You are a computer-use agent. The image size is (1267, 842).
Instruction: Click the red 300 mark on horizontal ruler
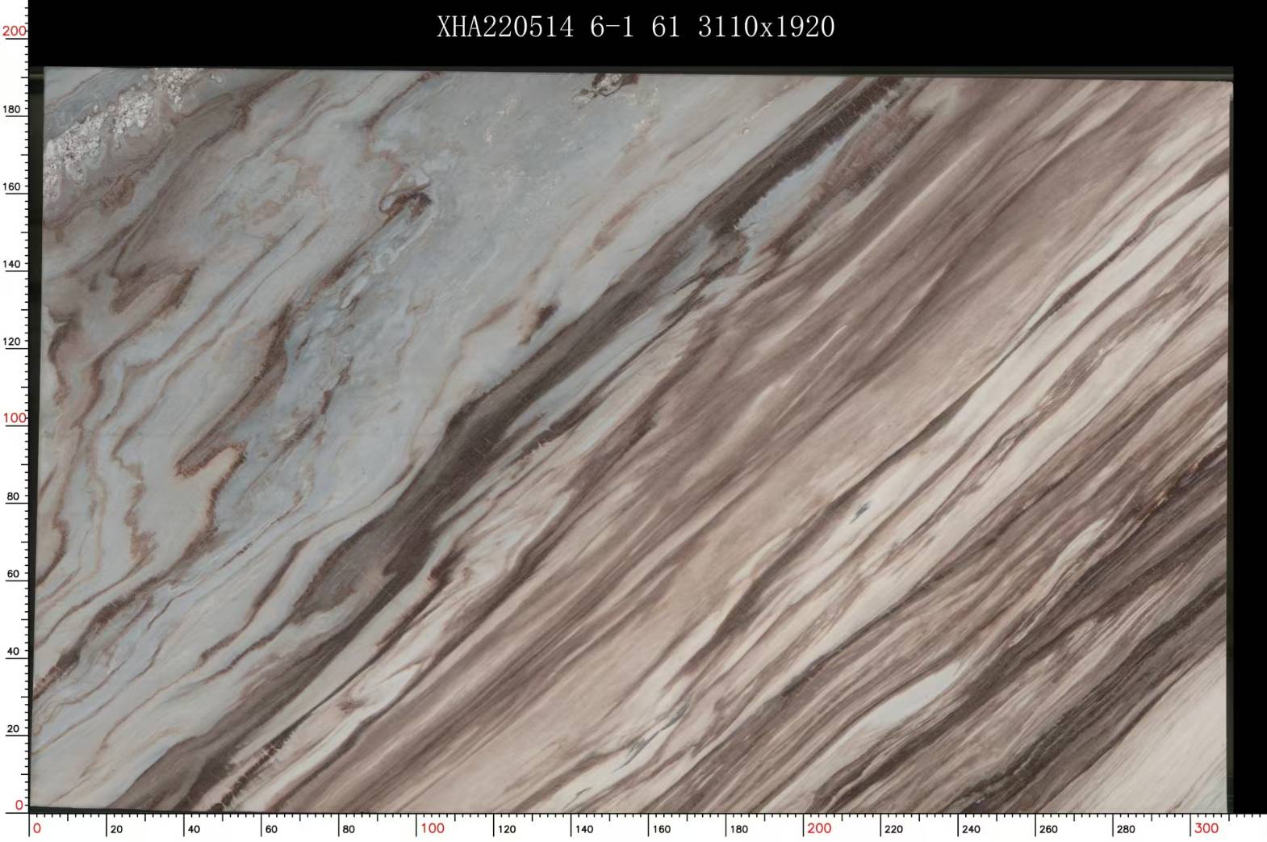(1206, 828)
